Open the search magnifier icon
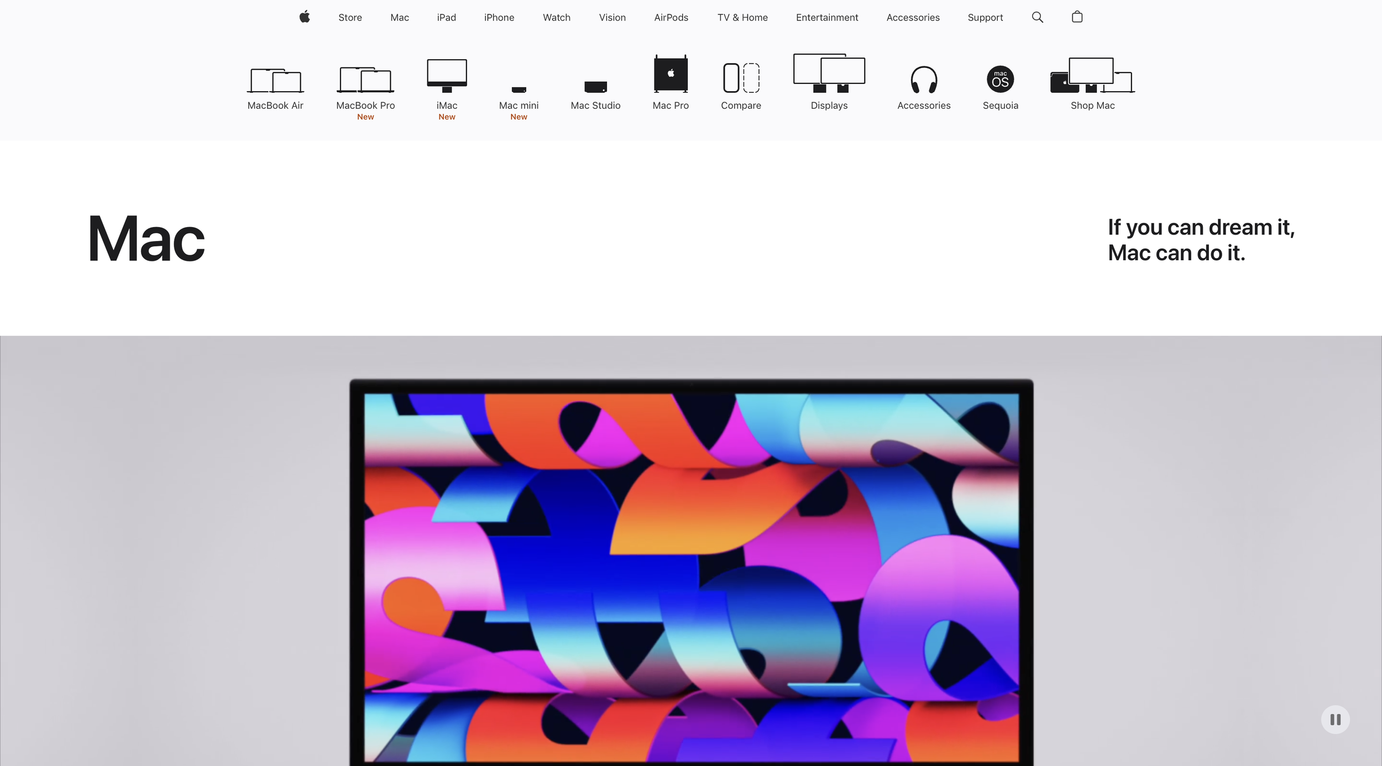The height and width of the screenshot is (766, 1382). [1037, 17]
